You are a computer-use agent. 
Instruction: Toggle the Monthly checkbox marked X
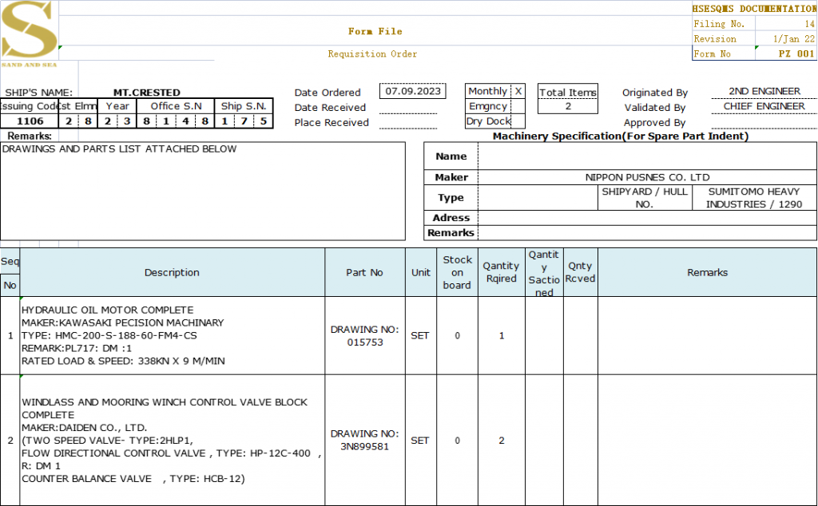click(518, 92)
